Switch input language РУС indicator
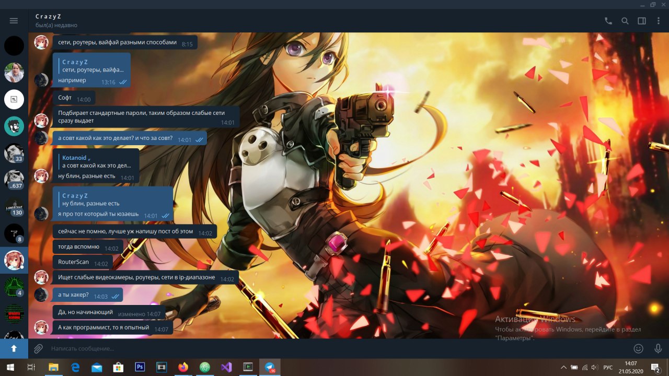Screen dimensions: 669x376 [x=608, y=367]
